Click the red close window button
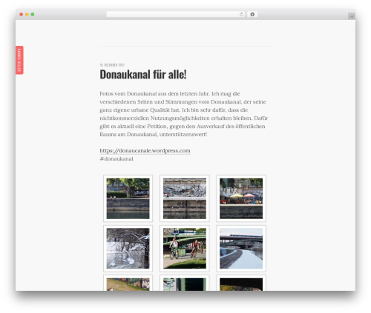 coord(22,15)
